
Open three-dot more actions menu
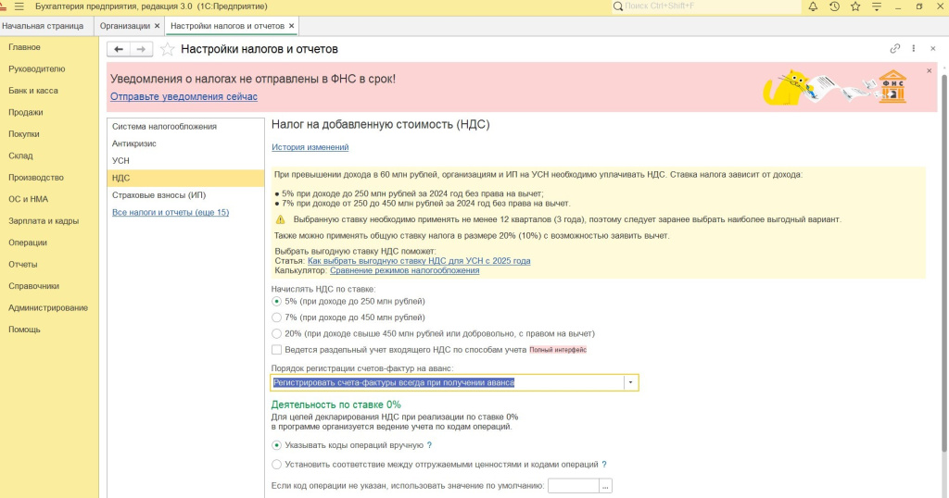coord(913,48)
